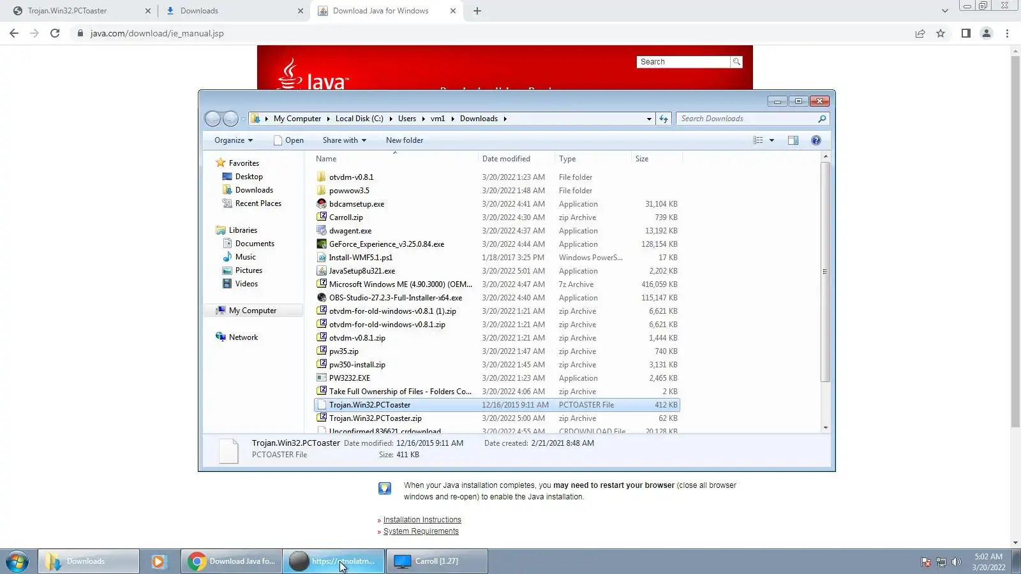Open the media player taskbar icon
The height and width of the screenshot is (574, 1021).
point(158,562)
